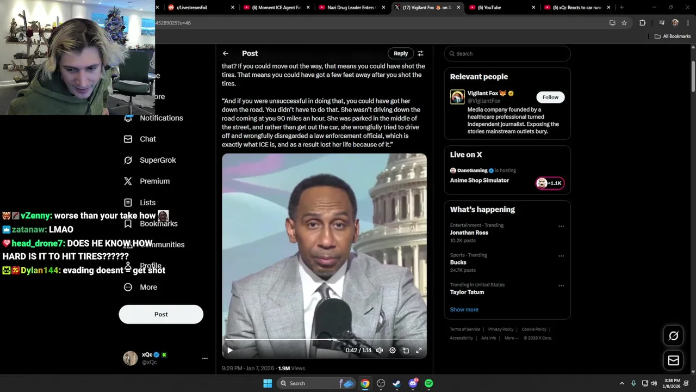Follow Vigilant Fox
696x392 pixels.
point(550,97)
